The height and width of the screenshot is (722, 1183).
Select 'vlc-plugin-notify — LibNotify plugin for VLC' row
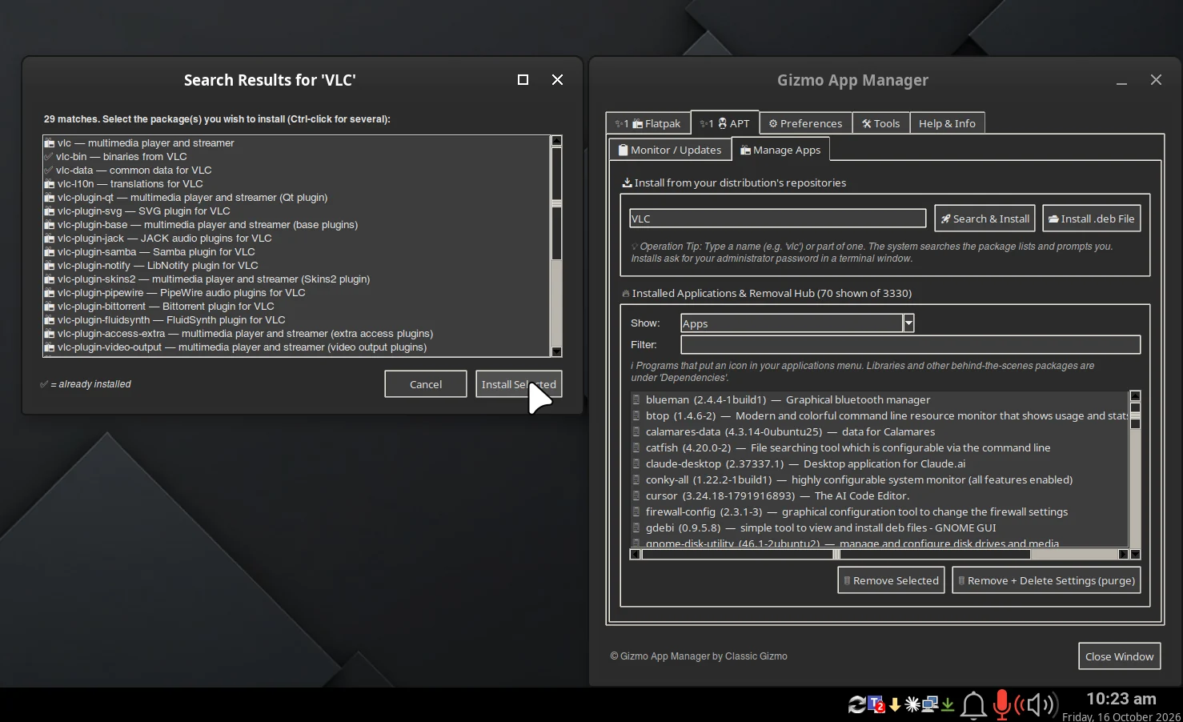tap(296, 266)
